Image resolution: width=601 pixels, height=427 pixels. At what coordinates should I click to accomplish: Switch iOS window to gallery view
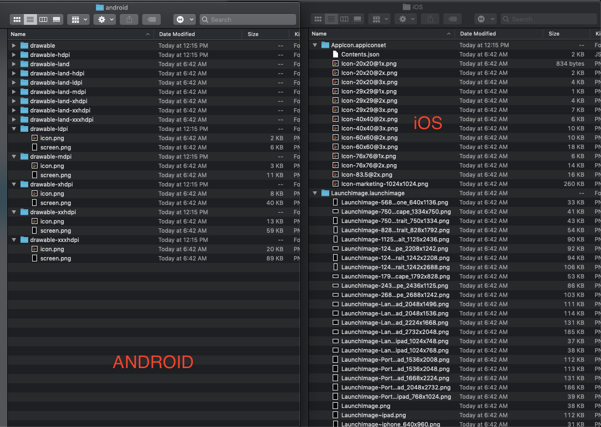357,19
